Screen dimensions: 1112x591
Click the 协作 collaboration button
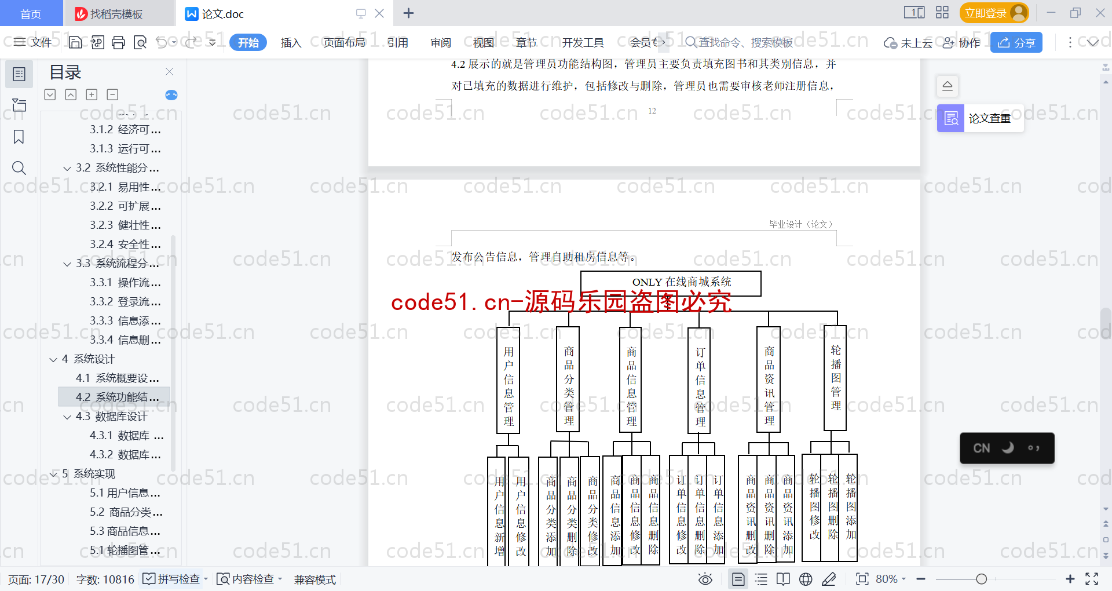pos(961,43)
